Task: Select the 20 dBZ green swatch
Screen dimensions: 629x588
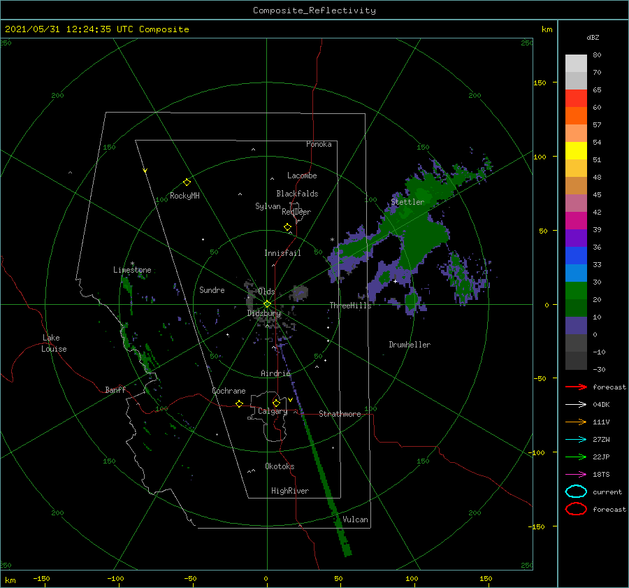Action: point(576,291)
